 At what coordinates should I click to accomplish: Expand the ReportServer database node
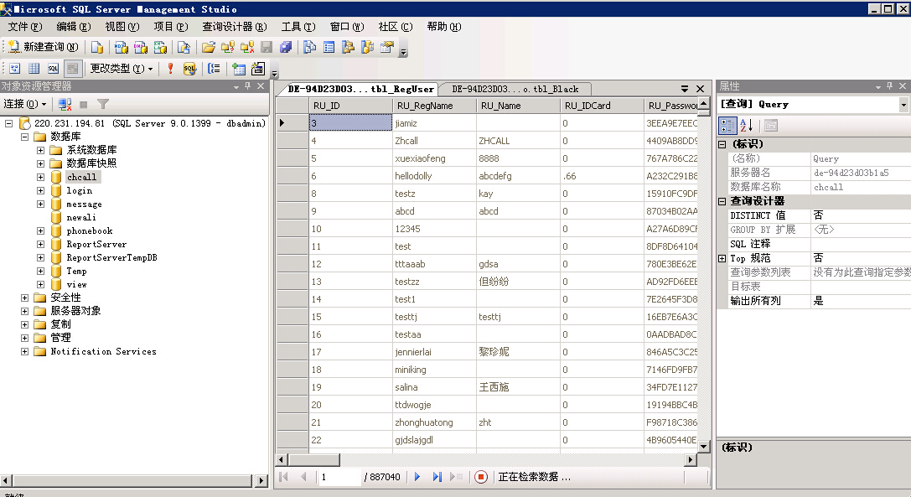click(x=41, y=244)
